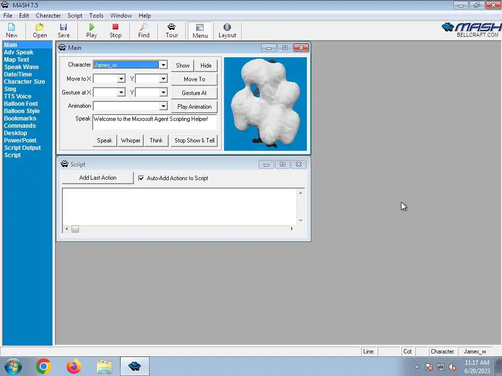Open the Script menu
The height and width of the screenshot is (376, 502).
pos(75,15)
